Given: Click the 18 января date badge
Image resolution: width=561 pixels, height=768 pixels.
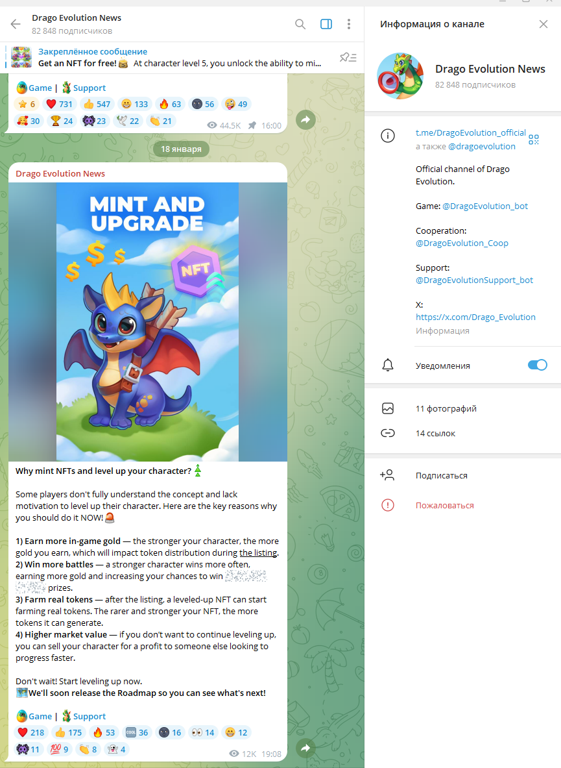Looking at the screenshot, I should (x=181, y=149).
